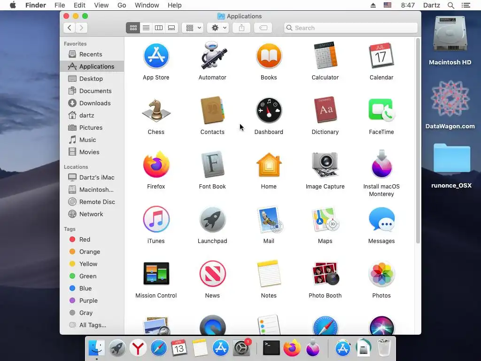Select the Maps app icon

click(x=325, y=220)
